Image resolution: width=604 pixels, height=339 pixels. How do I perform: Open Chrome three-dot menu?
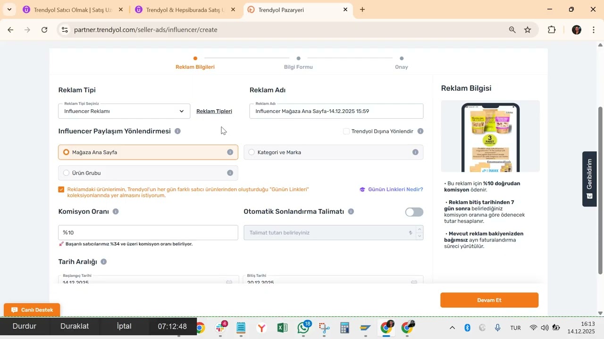tap(593, 30)
